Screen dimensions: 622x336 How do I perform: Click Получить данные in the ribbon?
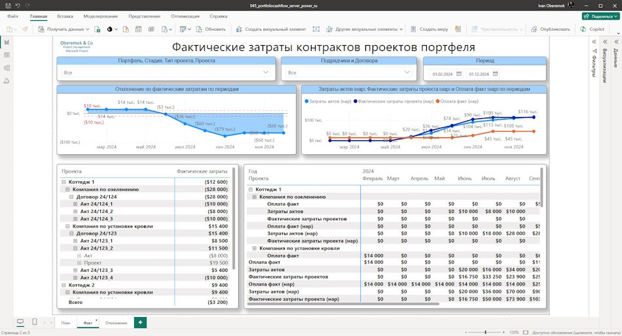[x=64, y=29]
